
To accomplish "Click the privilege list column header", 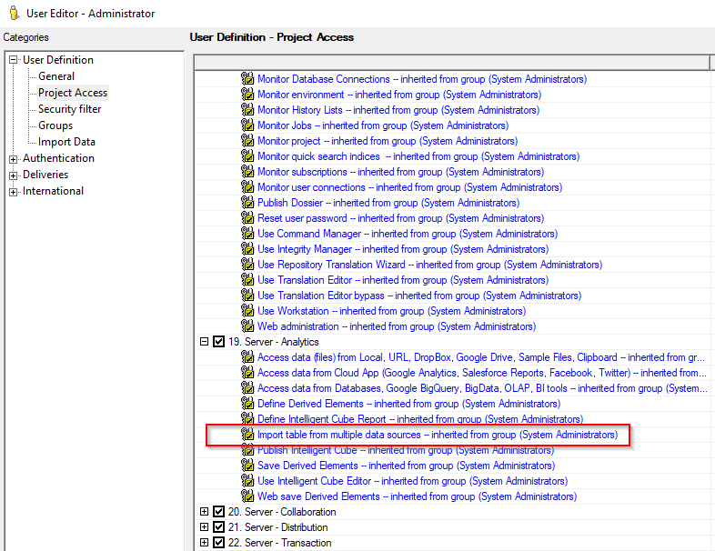I will (x=450, y=62).
